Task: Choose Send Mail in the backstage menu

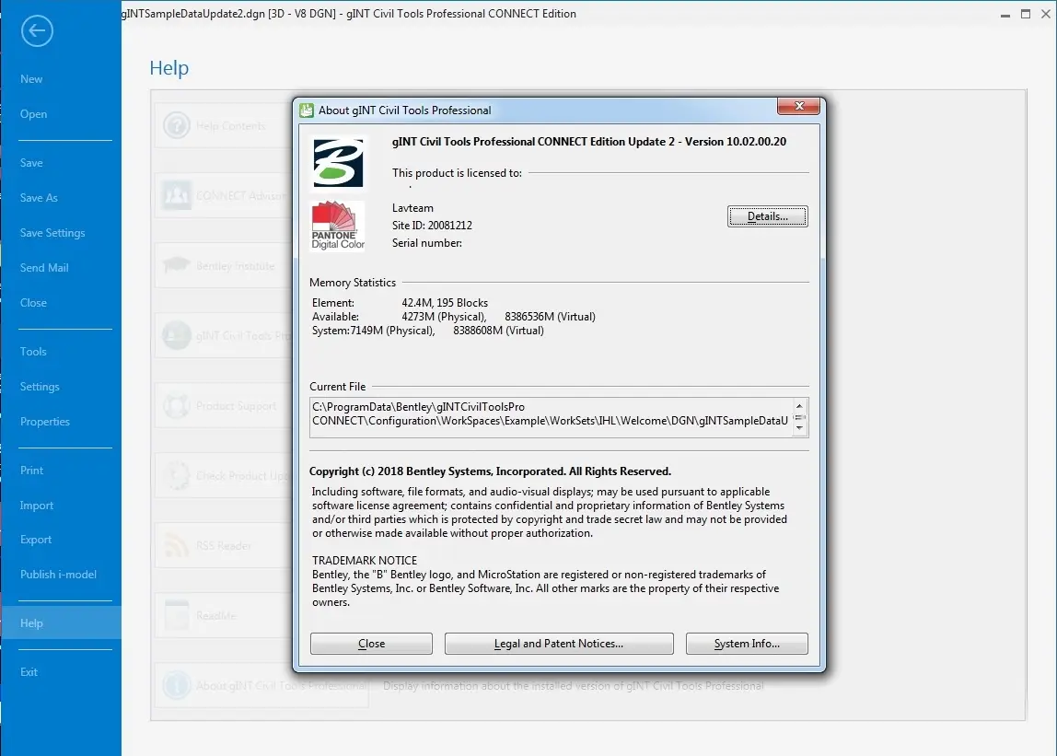Action: point(44,268)
